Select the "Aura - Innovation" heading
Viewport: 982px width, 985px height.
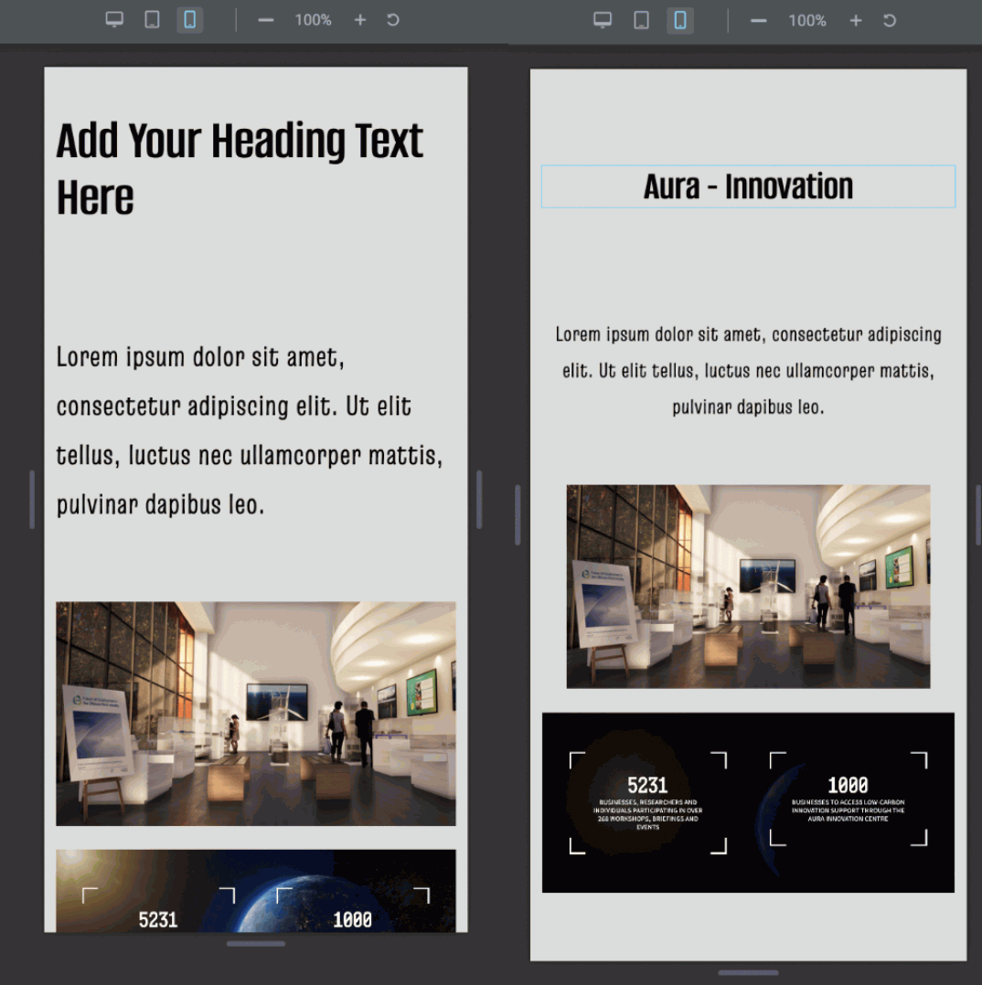(748, 186)
